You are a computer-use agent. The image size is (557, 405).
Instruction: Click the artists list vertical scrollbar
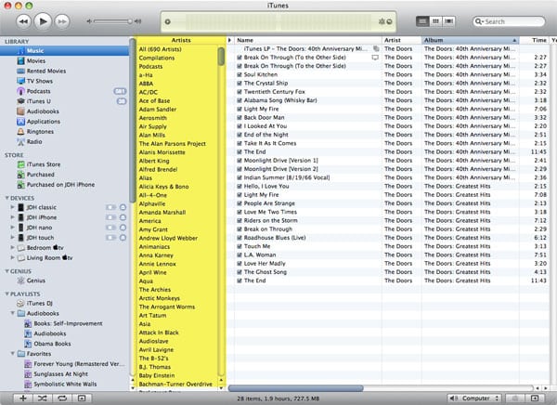[221, 56]
